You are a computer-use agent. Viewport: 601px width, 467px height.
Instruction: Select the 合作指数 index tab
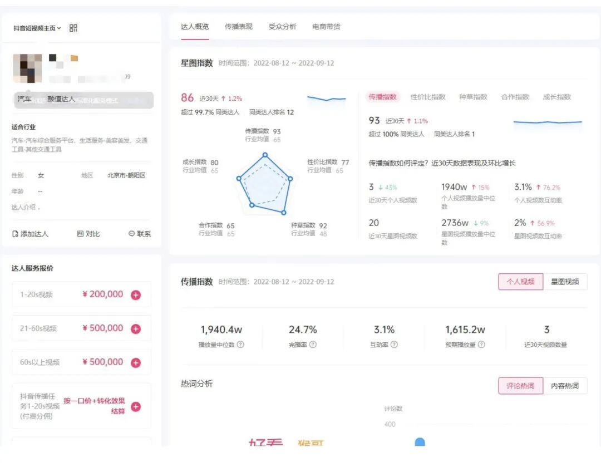coord(515,97)
